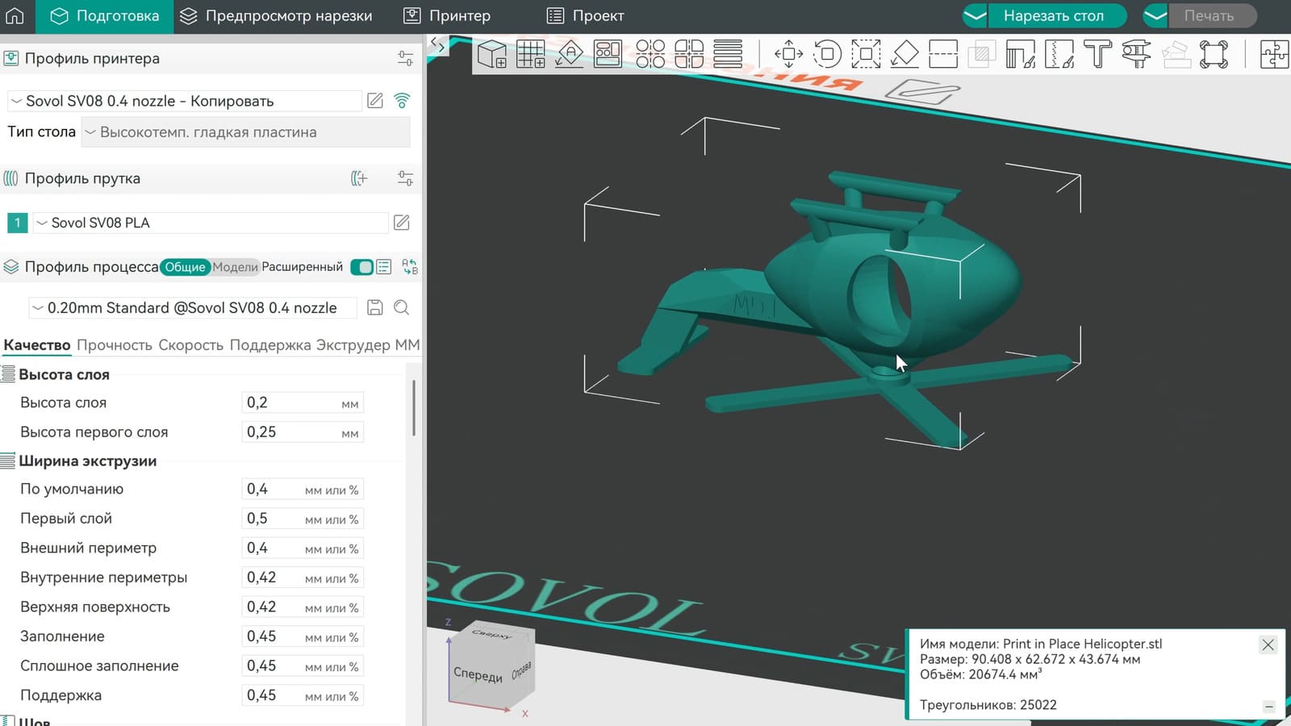
Task: Open the 0.20mm Standard process preset dropdown
Action: point(192,307)
